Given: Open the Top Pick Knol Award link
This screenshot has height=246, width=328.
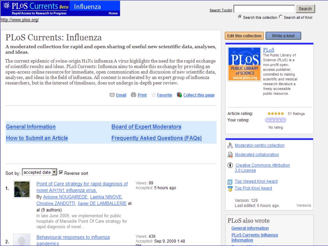Looking at the screenshot, I should [253, 188].
